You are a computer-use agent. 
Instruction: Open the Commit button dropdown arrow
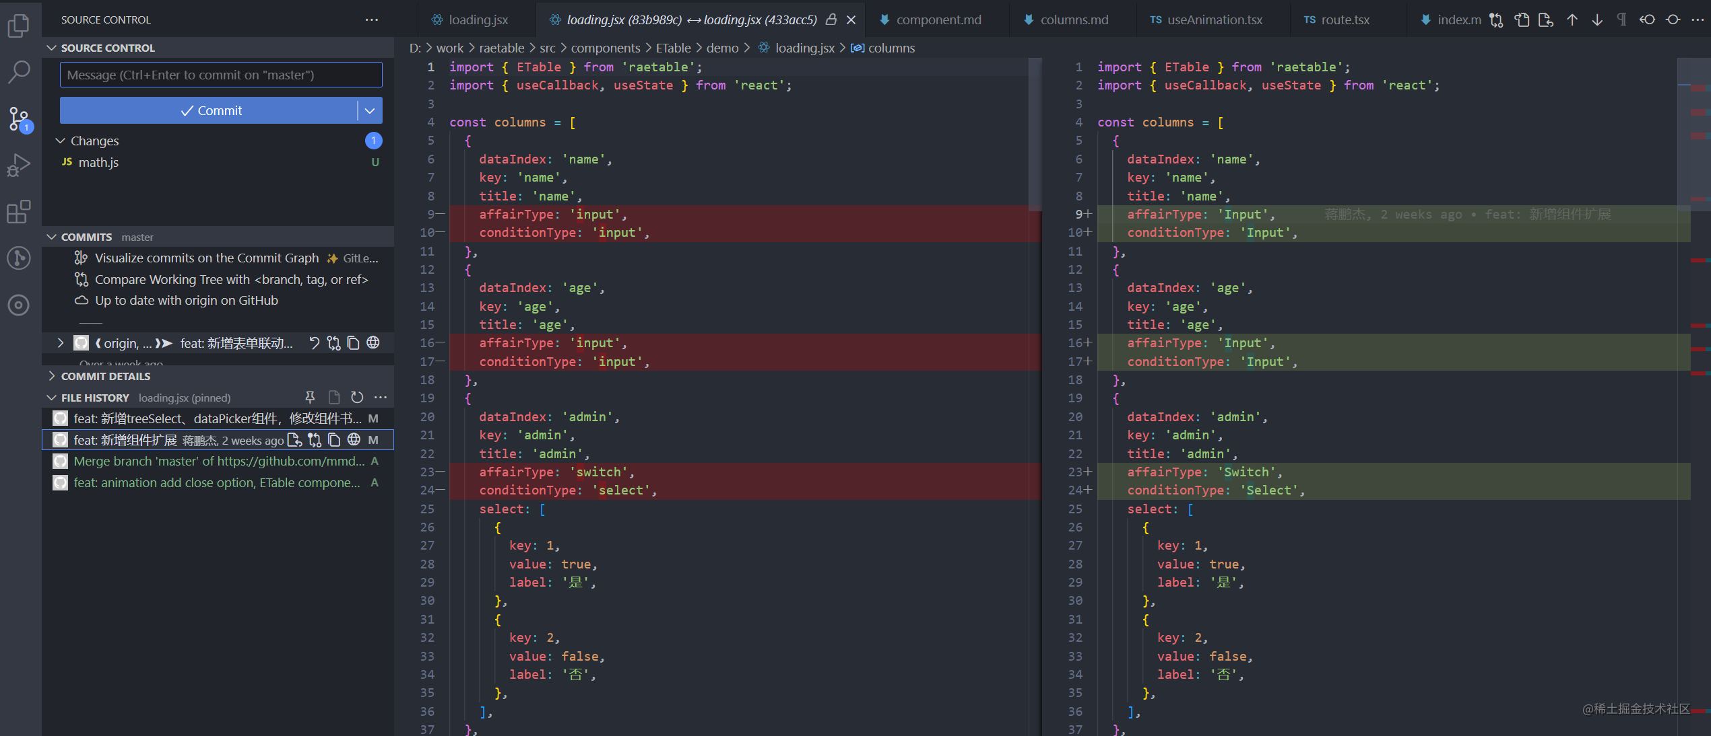[x=370, y=110]
